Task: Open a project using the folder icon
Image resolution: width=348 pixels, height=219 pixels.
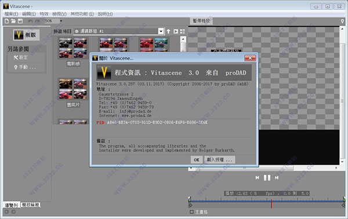Action: click(x=13, y=21)
